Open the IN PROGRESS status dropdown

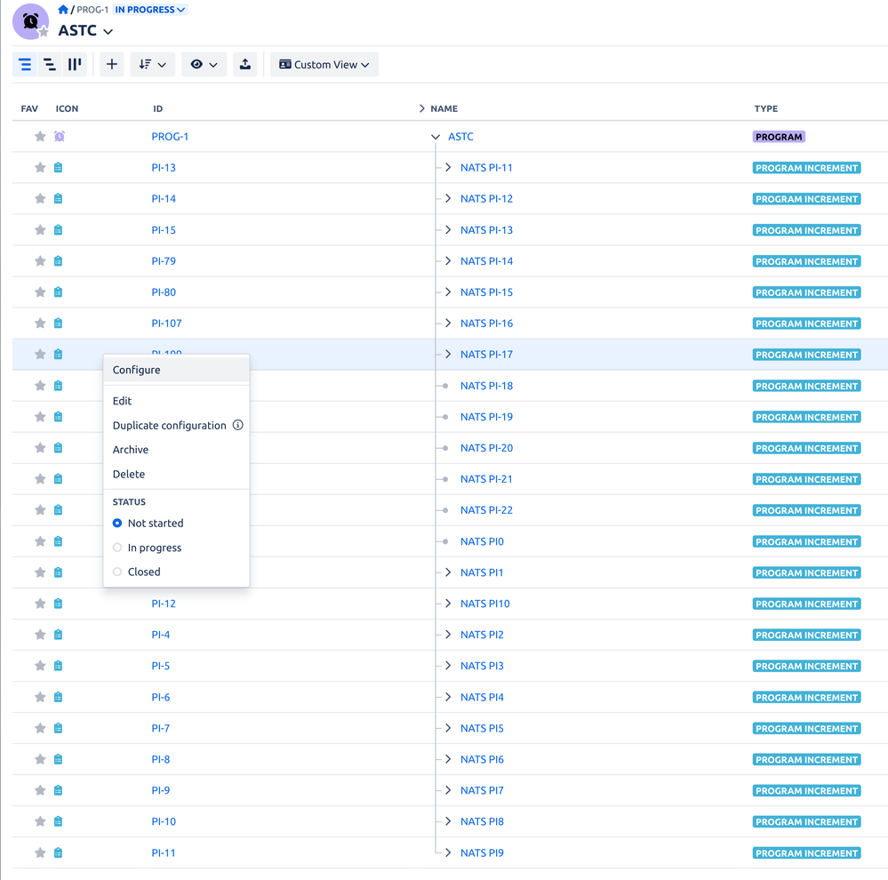click(x=150, y=10)
